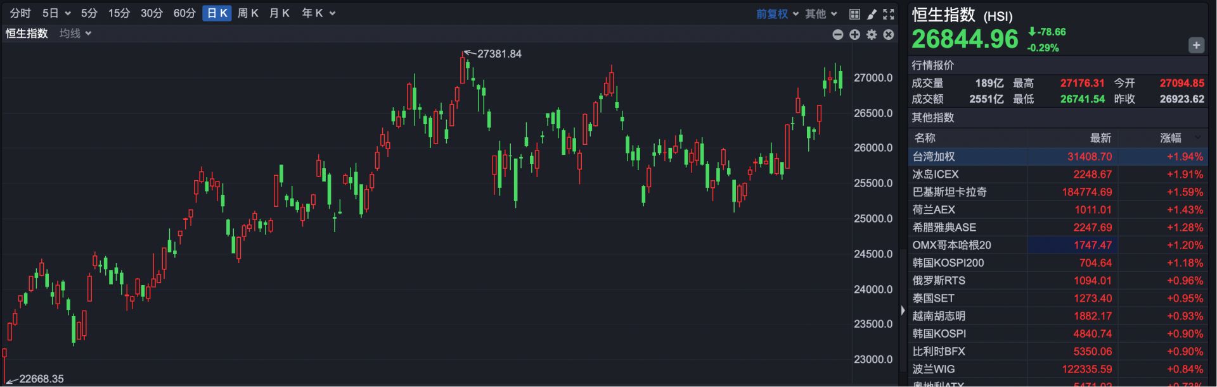Screen dimensions: 1217x387
Task: Select the drawing brush tool
Action: [x=872, y=14]
